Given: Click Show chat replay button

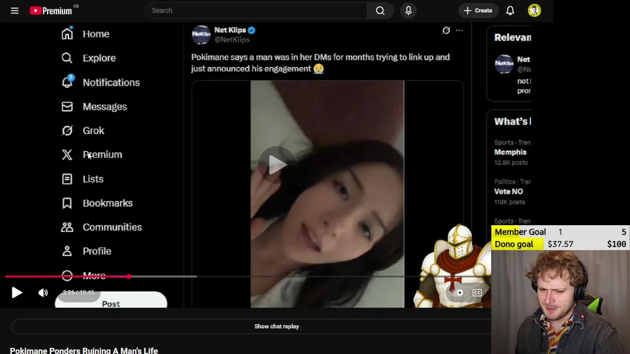Looking at the screenshot, I should [x=277, y=326].
